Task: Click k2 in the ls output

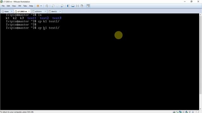Action: coord(15,18)
